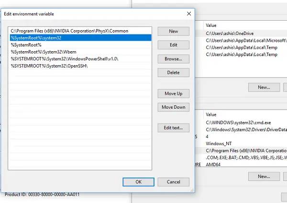Select the C:\WINDOWS\system32\cmd.exe value row
287x203 pixels.
tap(238, 123)
